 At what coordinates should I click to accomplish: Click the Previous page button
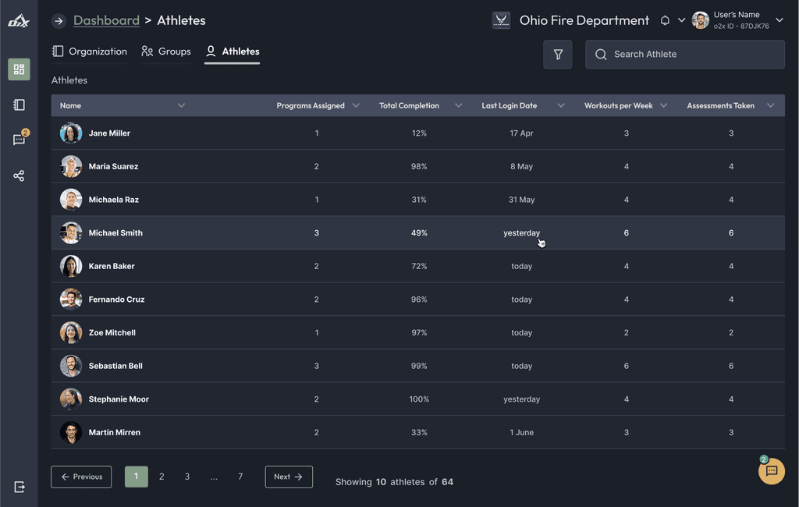81,477
